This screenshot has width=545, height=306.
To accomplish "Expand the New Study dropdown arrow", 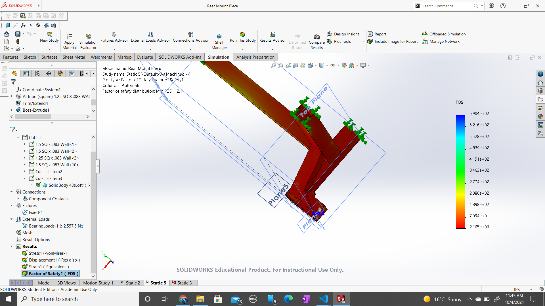I will 49,49.
